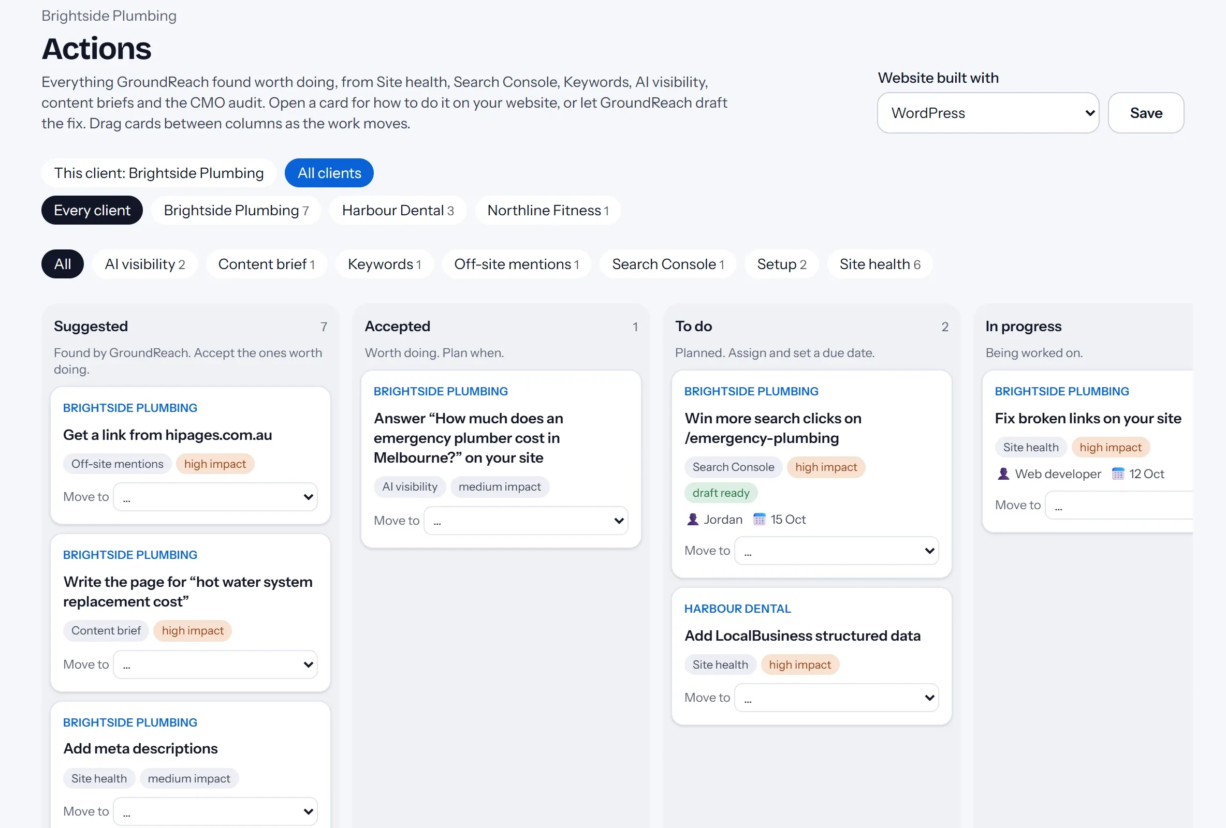The image size is (1226, 828).
Task: Open the Fix broken links on your site card
Action: [1088, 419]
